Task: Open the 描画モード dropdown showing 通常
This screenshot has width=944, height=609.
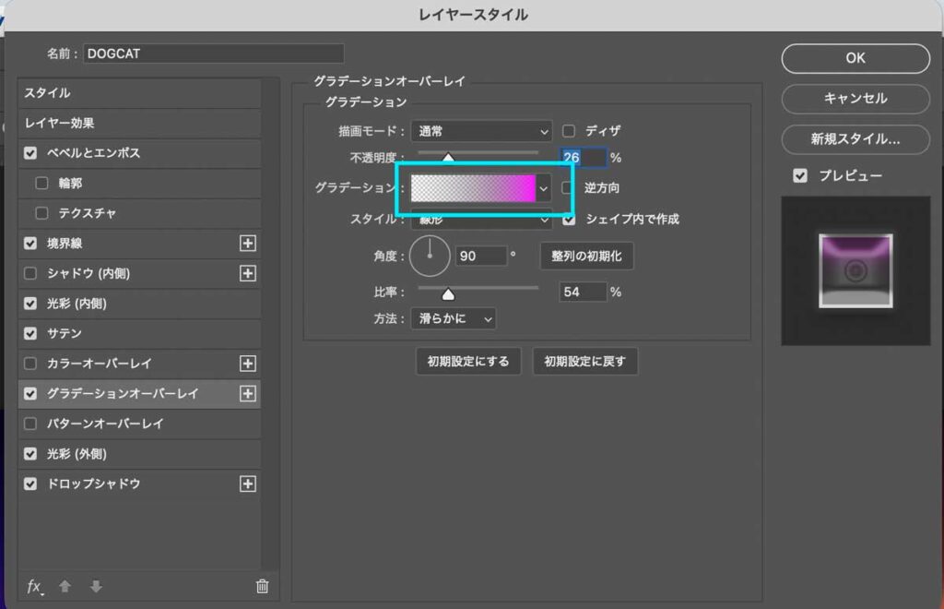Action: click(x=481, y=131)
